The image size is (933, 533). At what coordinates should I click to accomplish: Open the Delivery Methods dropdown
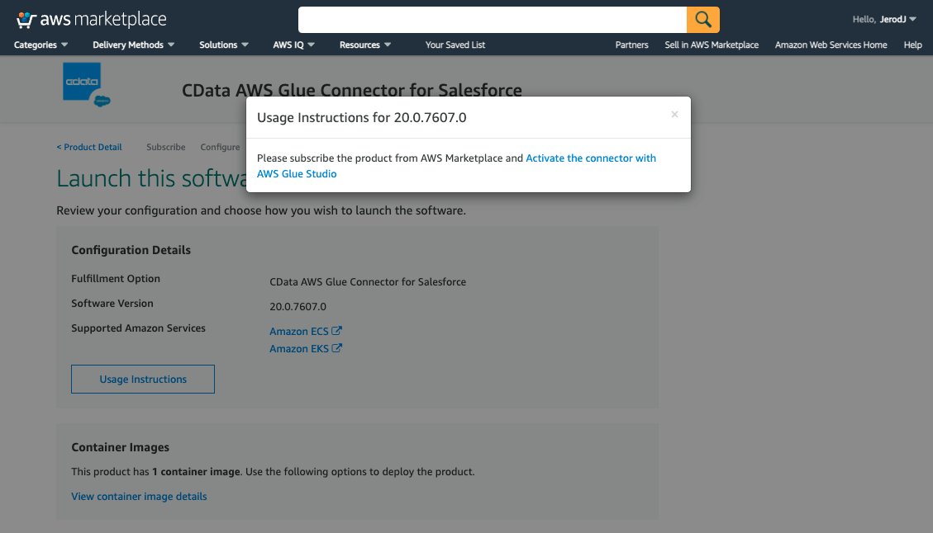coord(133,45)
